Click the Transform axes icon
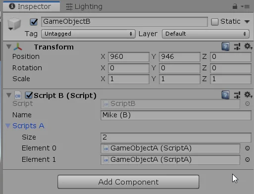This screenshot has width=254, height=194. (x=18, y=47)
